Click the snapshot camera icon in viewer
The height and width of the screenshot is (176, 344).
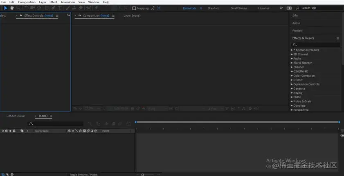coord(133,108)
